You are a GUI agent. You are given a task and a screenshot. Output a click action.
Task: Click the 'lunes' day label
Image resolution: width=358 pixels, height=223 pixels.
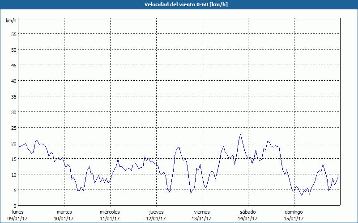[x=18, y=212]
